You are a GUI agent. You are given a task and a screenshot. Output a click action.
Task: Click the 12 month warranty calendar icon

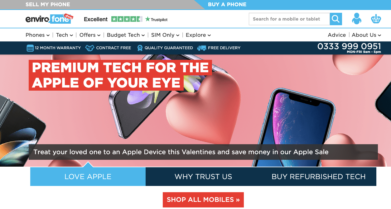(30, 48)
